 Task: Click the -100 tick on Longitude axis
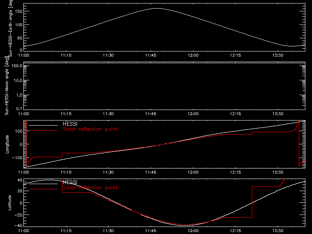coord(17,158)
